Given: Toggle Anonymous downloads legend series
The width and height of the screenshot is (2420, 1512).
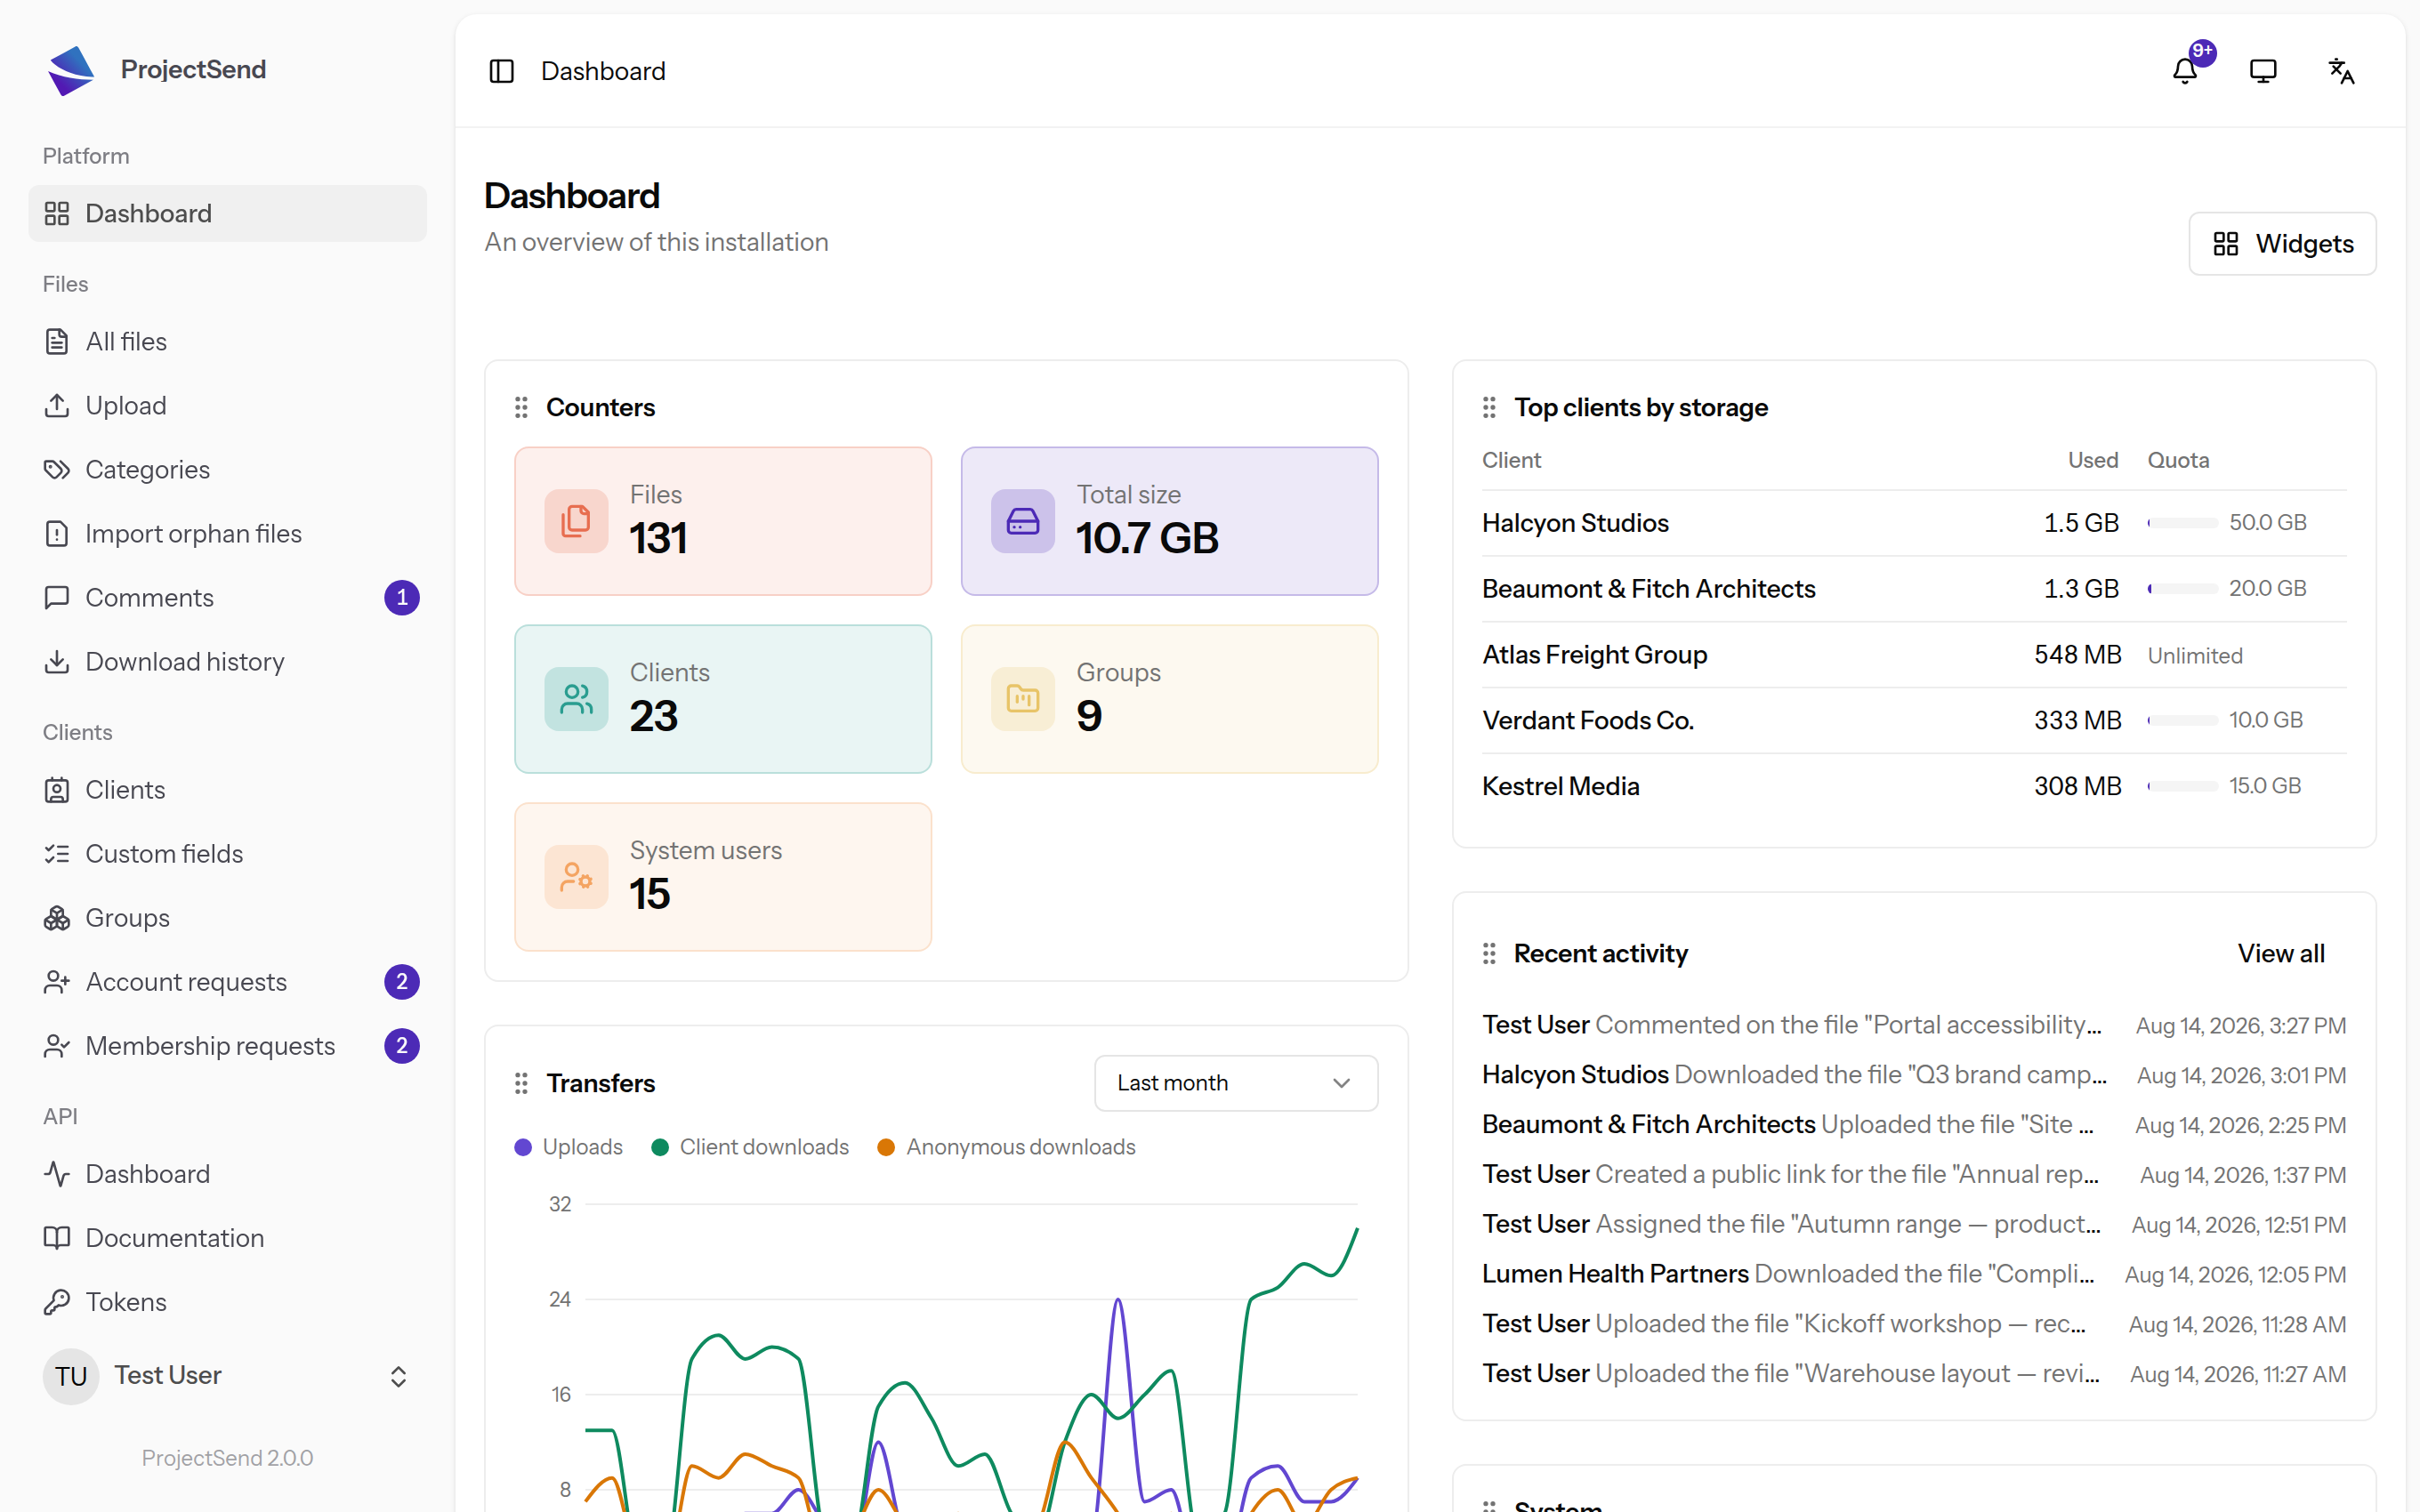Looking at the screenshot, I should click(1006, 1147).
